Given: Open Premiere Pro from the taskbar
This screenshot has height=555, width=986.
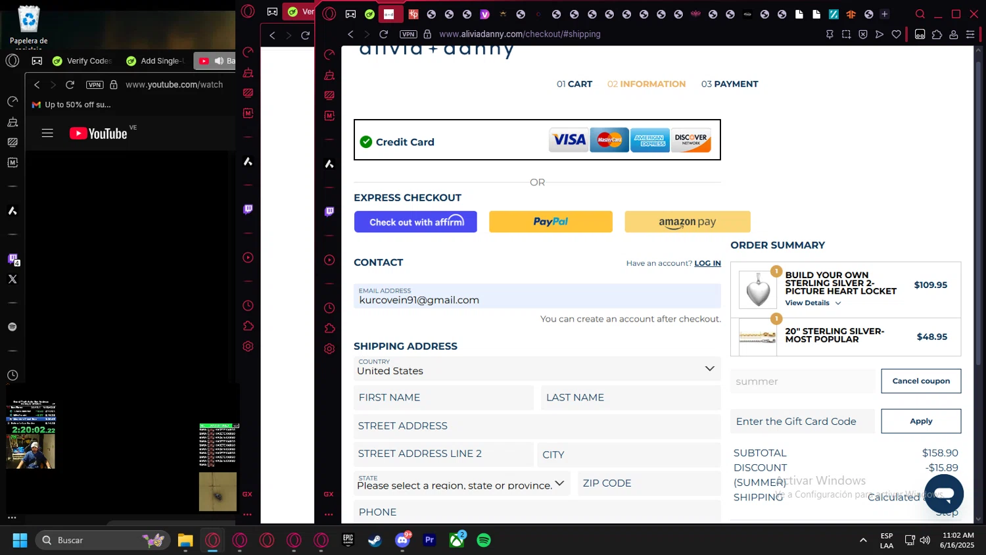Looking at the screenshot, I should 429,540.
